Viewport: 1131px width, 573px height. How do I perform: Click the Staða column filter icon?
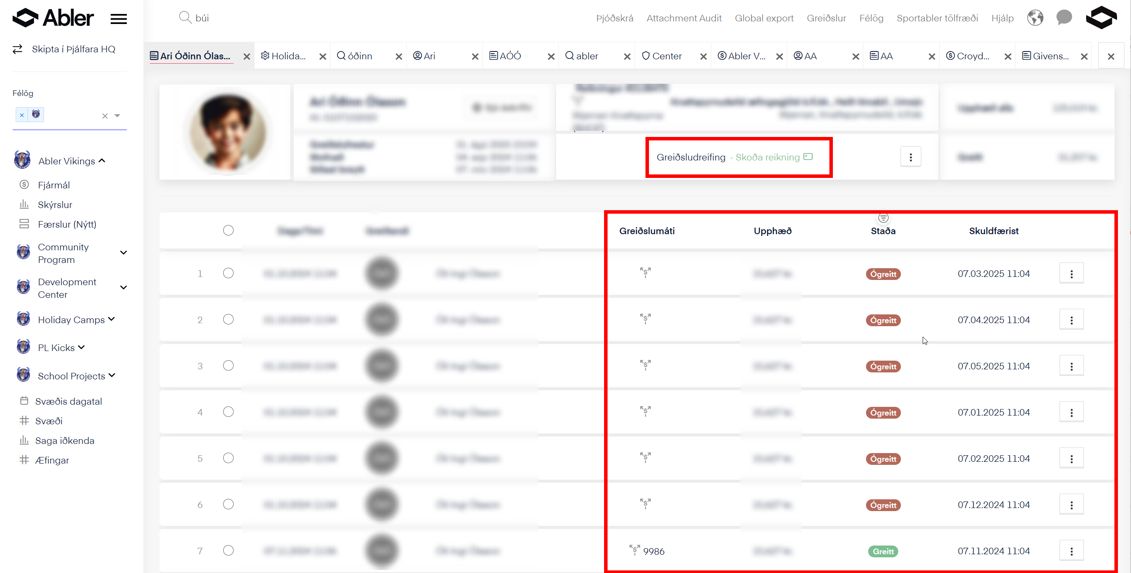click(883, 218)
